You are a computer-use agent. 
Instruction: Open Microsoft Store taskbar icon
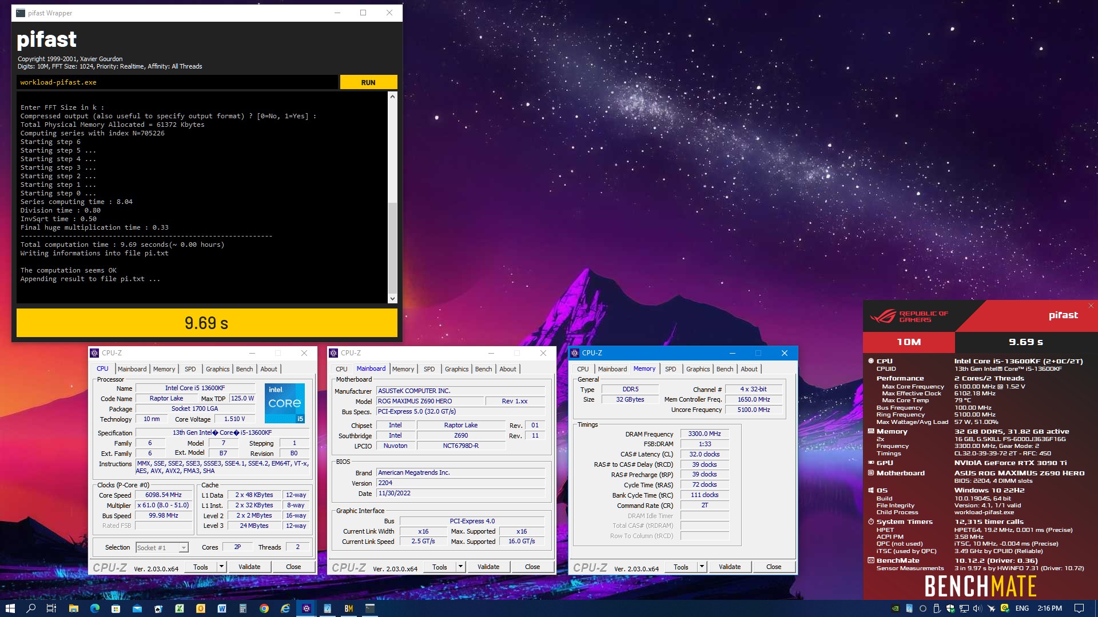point(116,608)
